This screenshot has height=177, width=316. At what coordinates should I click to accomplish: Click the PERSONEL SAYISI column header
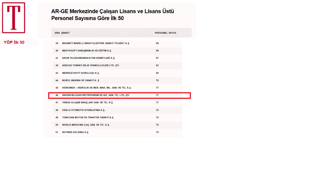[165, 33]
